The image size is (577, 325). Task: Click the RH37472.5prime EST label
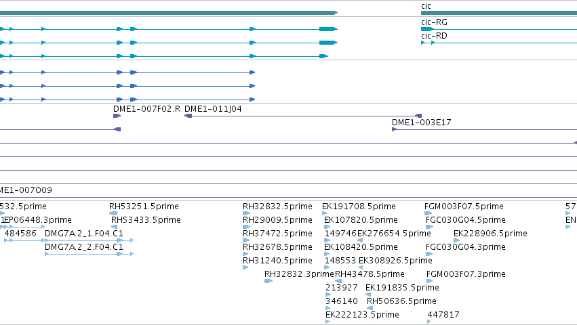[277, 234]
